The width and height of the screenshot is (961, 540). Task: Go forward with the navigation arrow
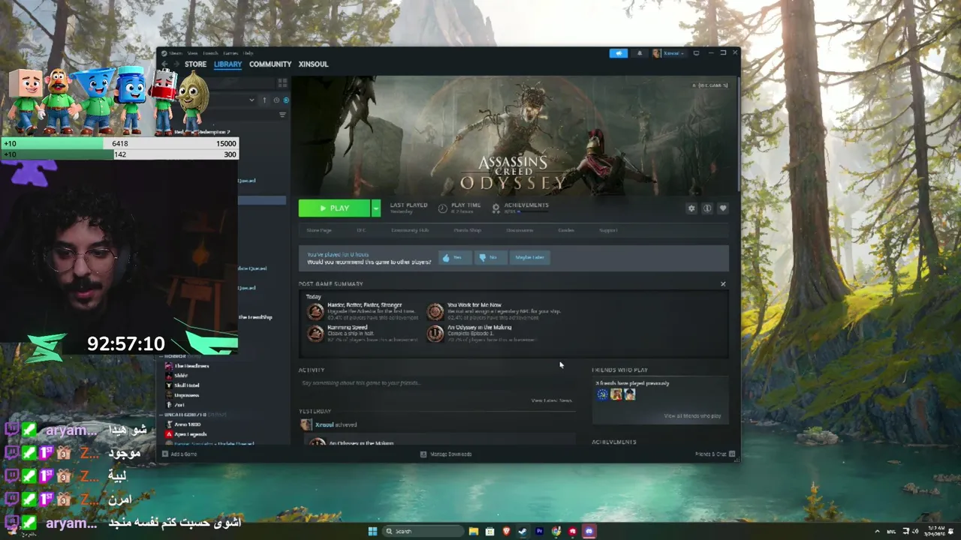click(175, 64)
